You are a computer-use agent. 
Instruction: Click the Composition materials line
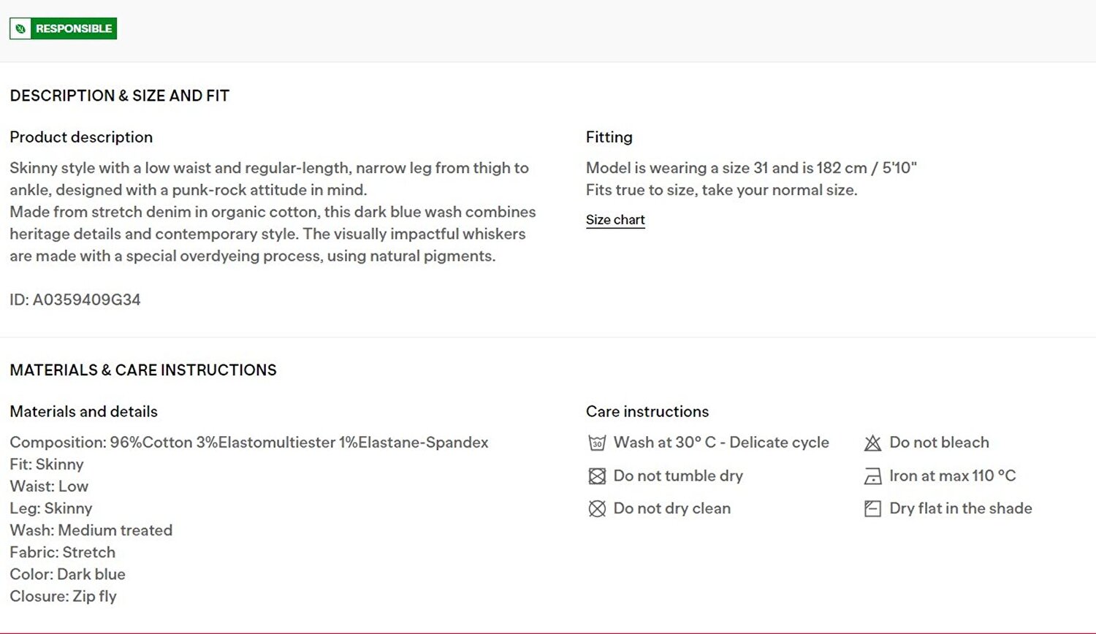tap(249, 443)
